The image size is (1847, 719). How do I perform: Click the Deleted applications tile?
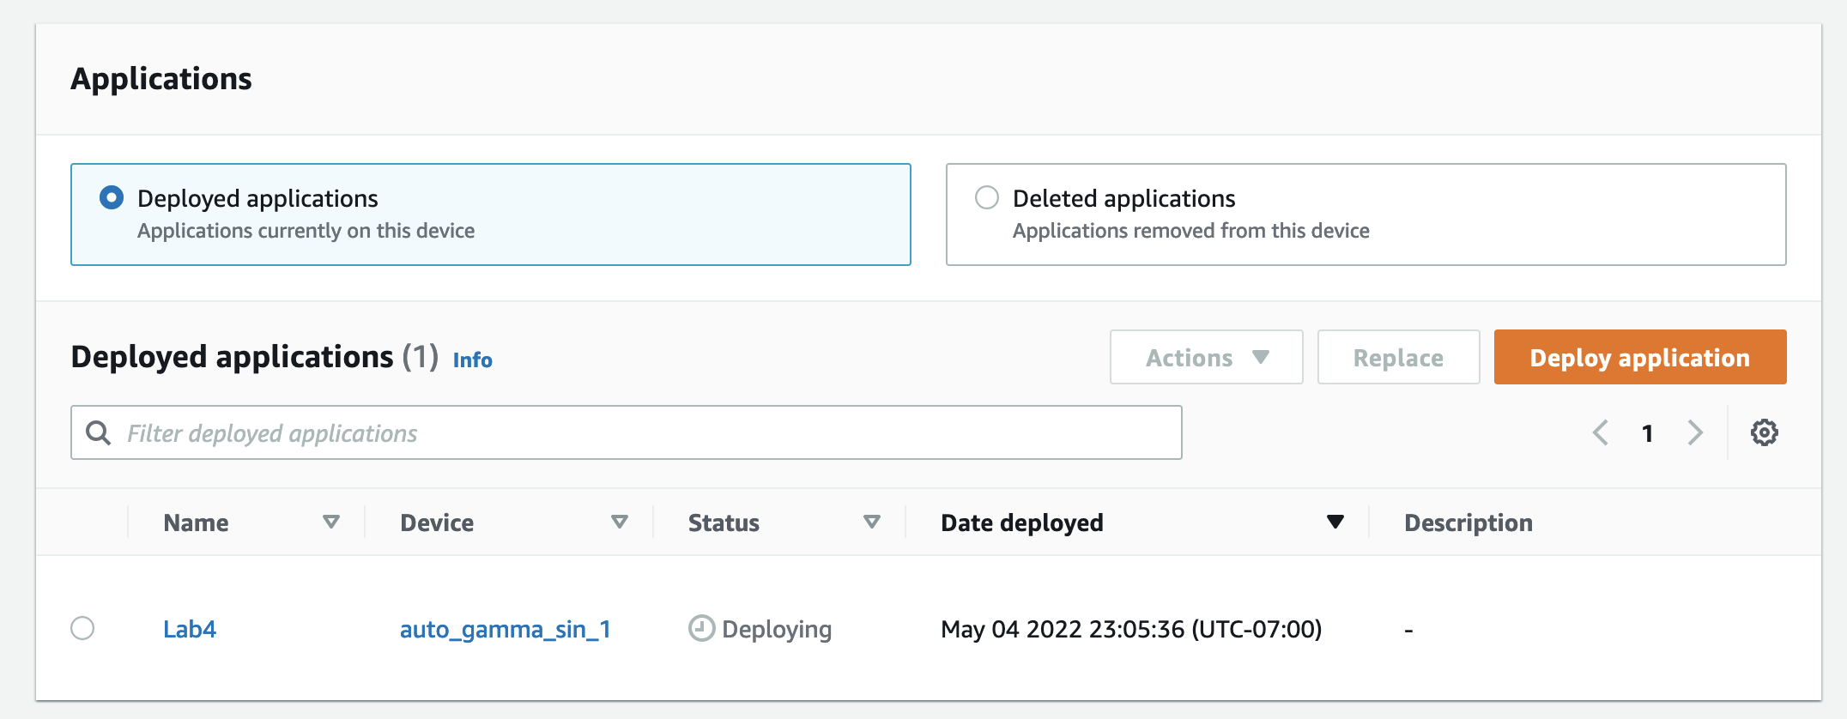click(1366, 214)
